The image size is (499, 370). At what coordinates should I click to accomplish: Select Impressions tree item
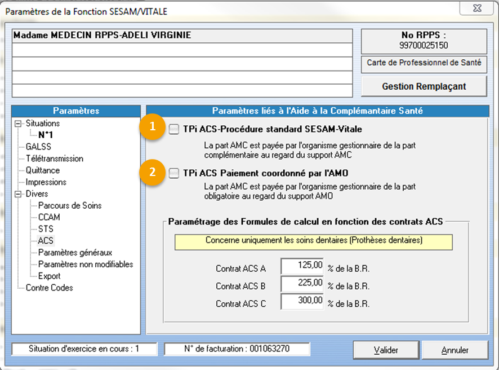pyautogui.click(x=46, y=182)
